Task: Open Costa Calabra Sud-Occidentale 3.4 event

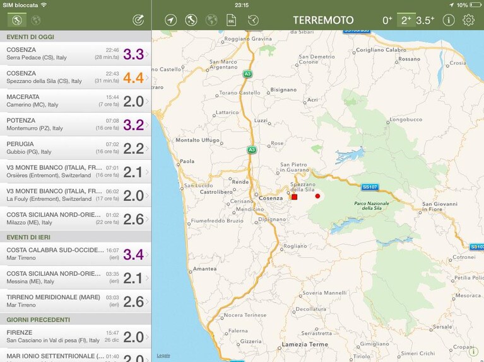Action: [76, 254]
